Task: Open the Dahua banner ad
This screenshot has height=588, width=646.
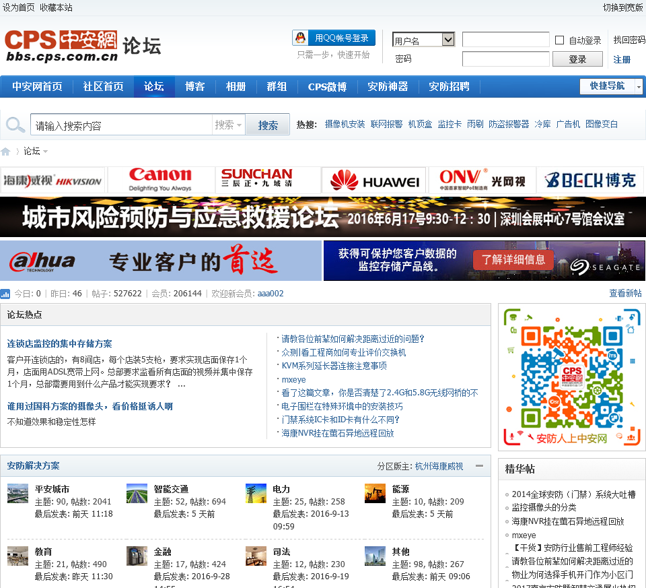Action: click(161, 261)
